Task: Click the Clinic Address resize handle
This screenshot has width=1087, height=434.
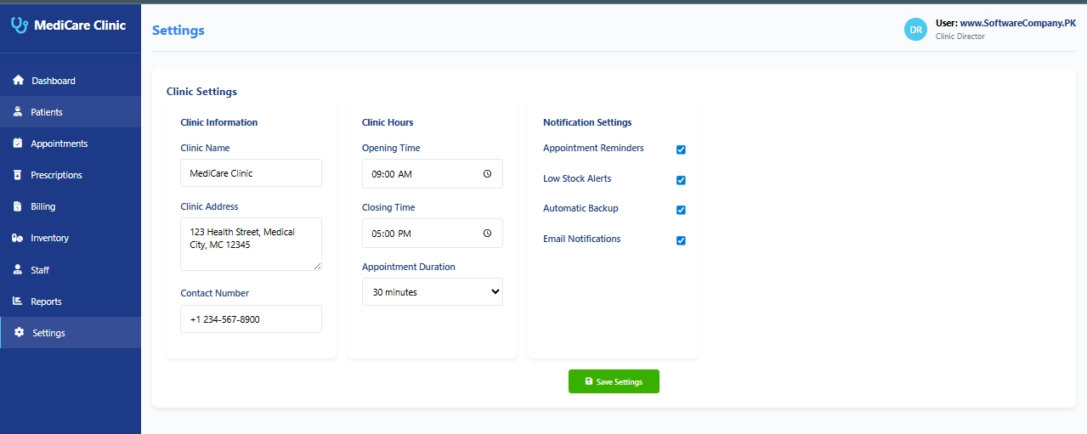Action: pyautogui.click(x=318, y=266)
